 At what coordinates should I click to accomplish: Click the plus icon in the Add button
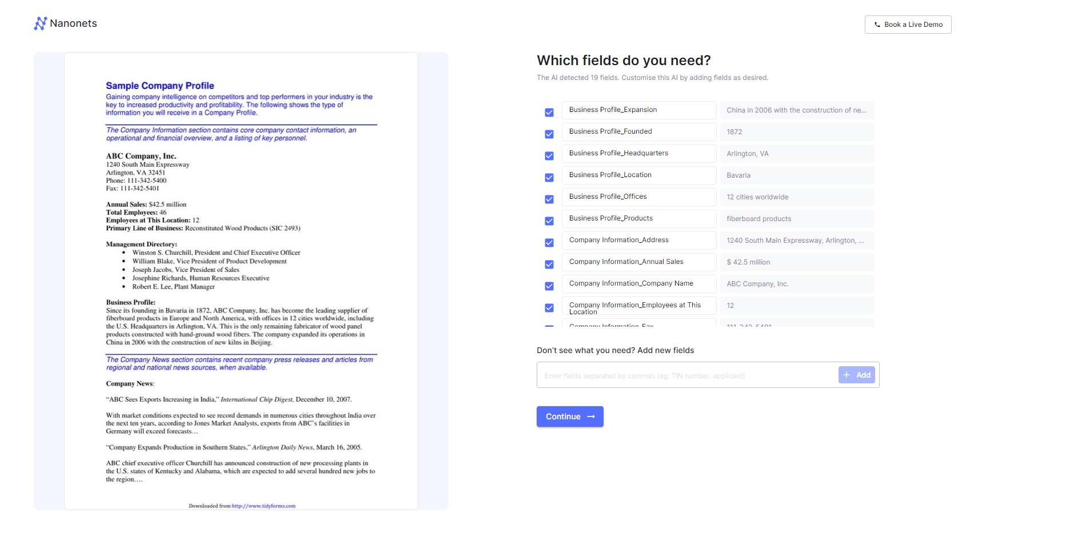[x=847, y=375]
